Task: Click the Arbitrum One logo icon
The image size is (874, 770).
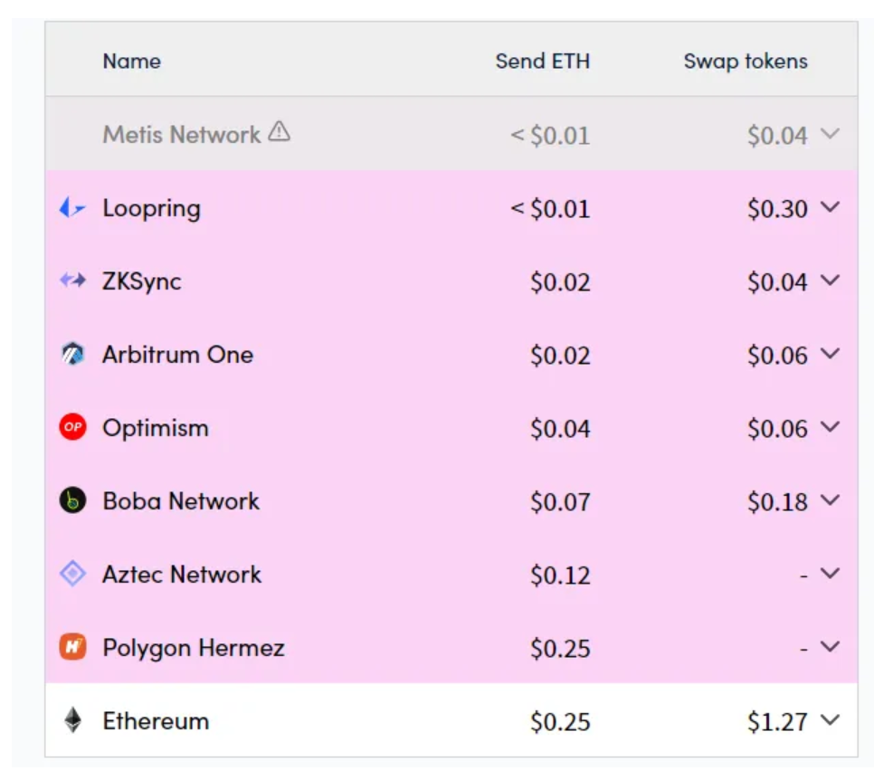Action: 72,355
